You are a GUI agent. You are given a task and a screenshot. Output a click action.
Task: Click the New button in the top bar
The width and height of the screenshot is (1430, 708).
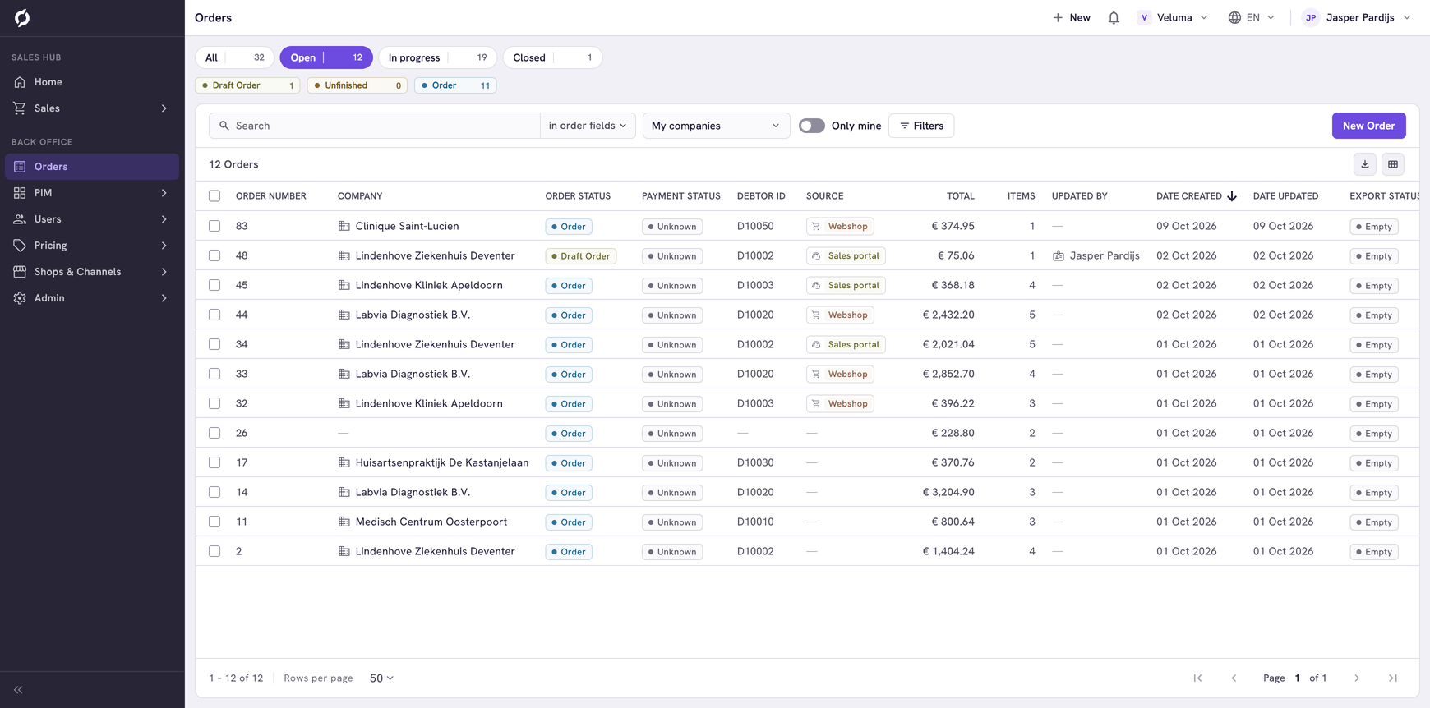coord(1072,17)
